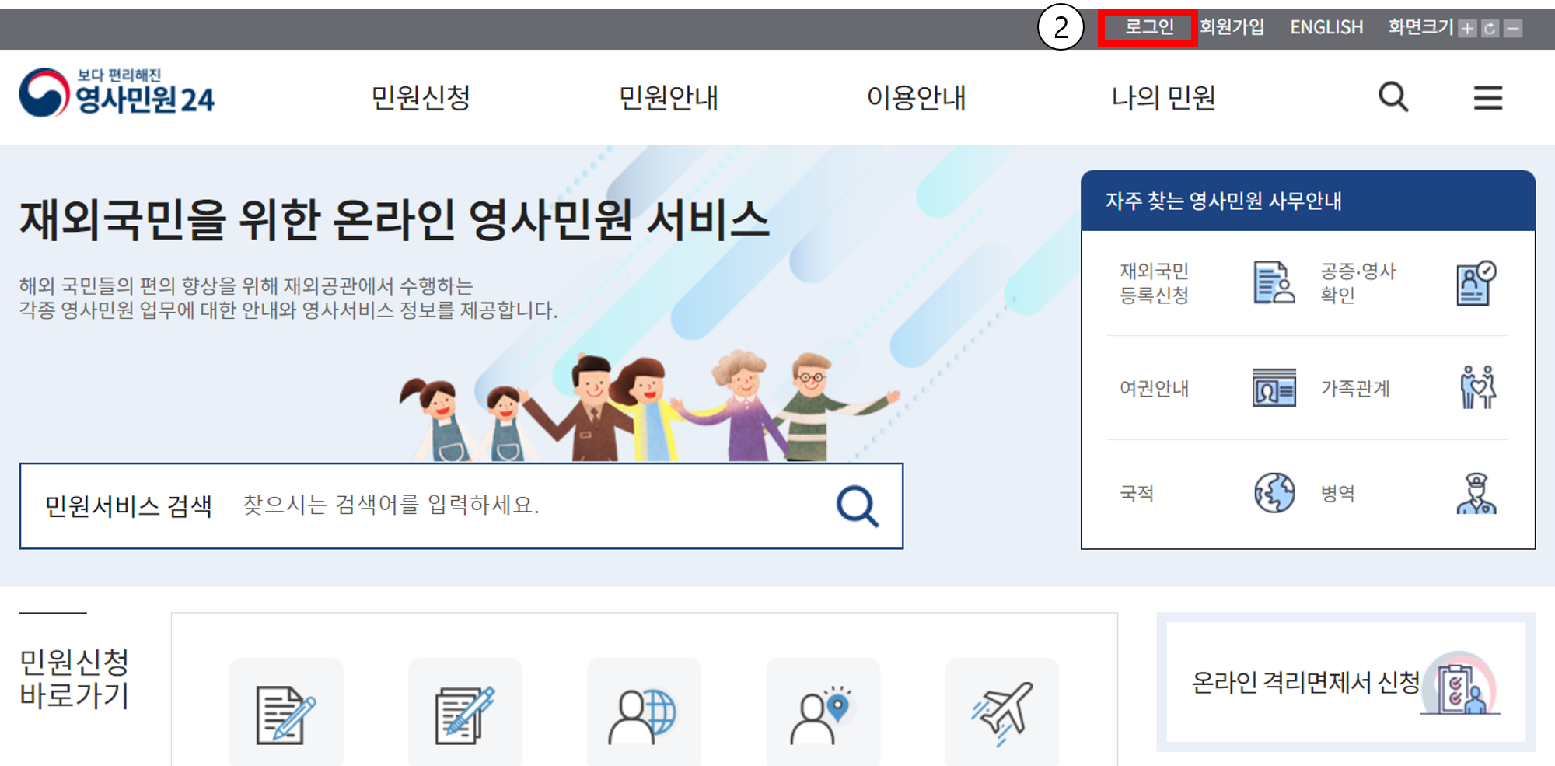The width and height of the screenshot is (1555, 766).
Task: Reset screen size with refresh icon
Action: pyautogui.click(x=1490, y=30)
